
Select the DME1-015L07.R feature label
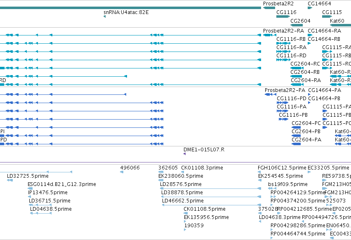pos(204,150)
